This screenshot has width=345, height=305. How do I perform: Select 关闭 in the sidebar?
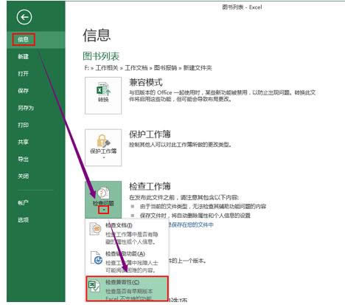36,177
